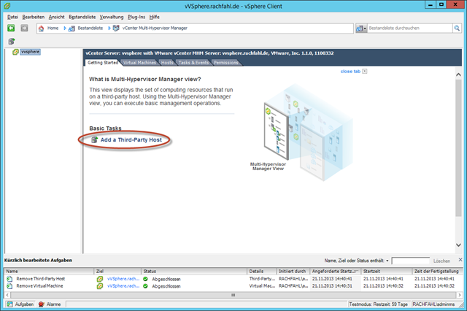The height and width of the screenshot is (311, 467).
Task: Click the green status check of Remove Virtual Machine
Action: tap(145, 286)
